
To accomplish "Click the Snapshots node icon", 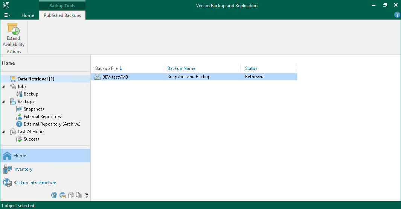I will pos(19,109).
